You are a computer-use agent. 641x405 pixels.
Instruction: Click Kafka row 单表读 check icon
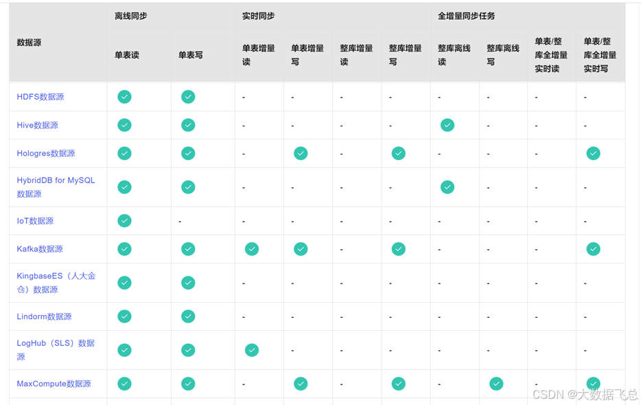[124, 249]
